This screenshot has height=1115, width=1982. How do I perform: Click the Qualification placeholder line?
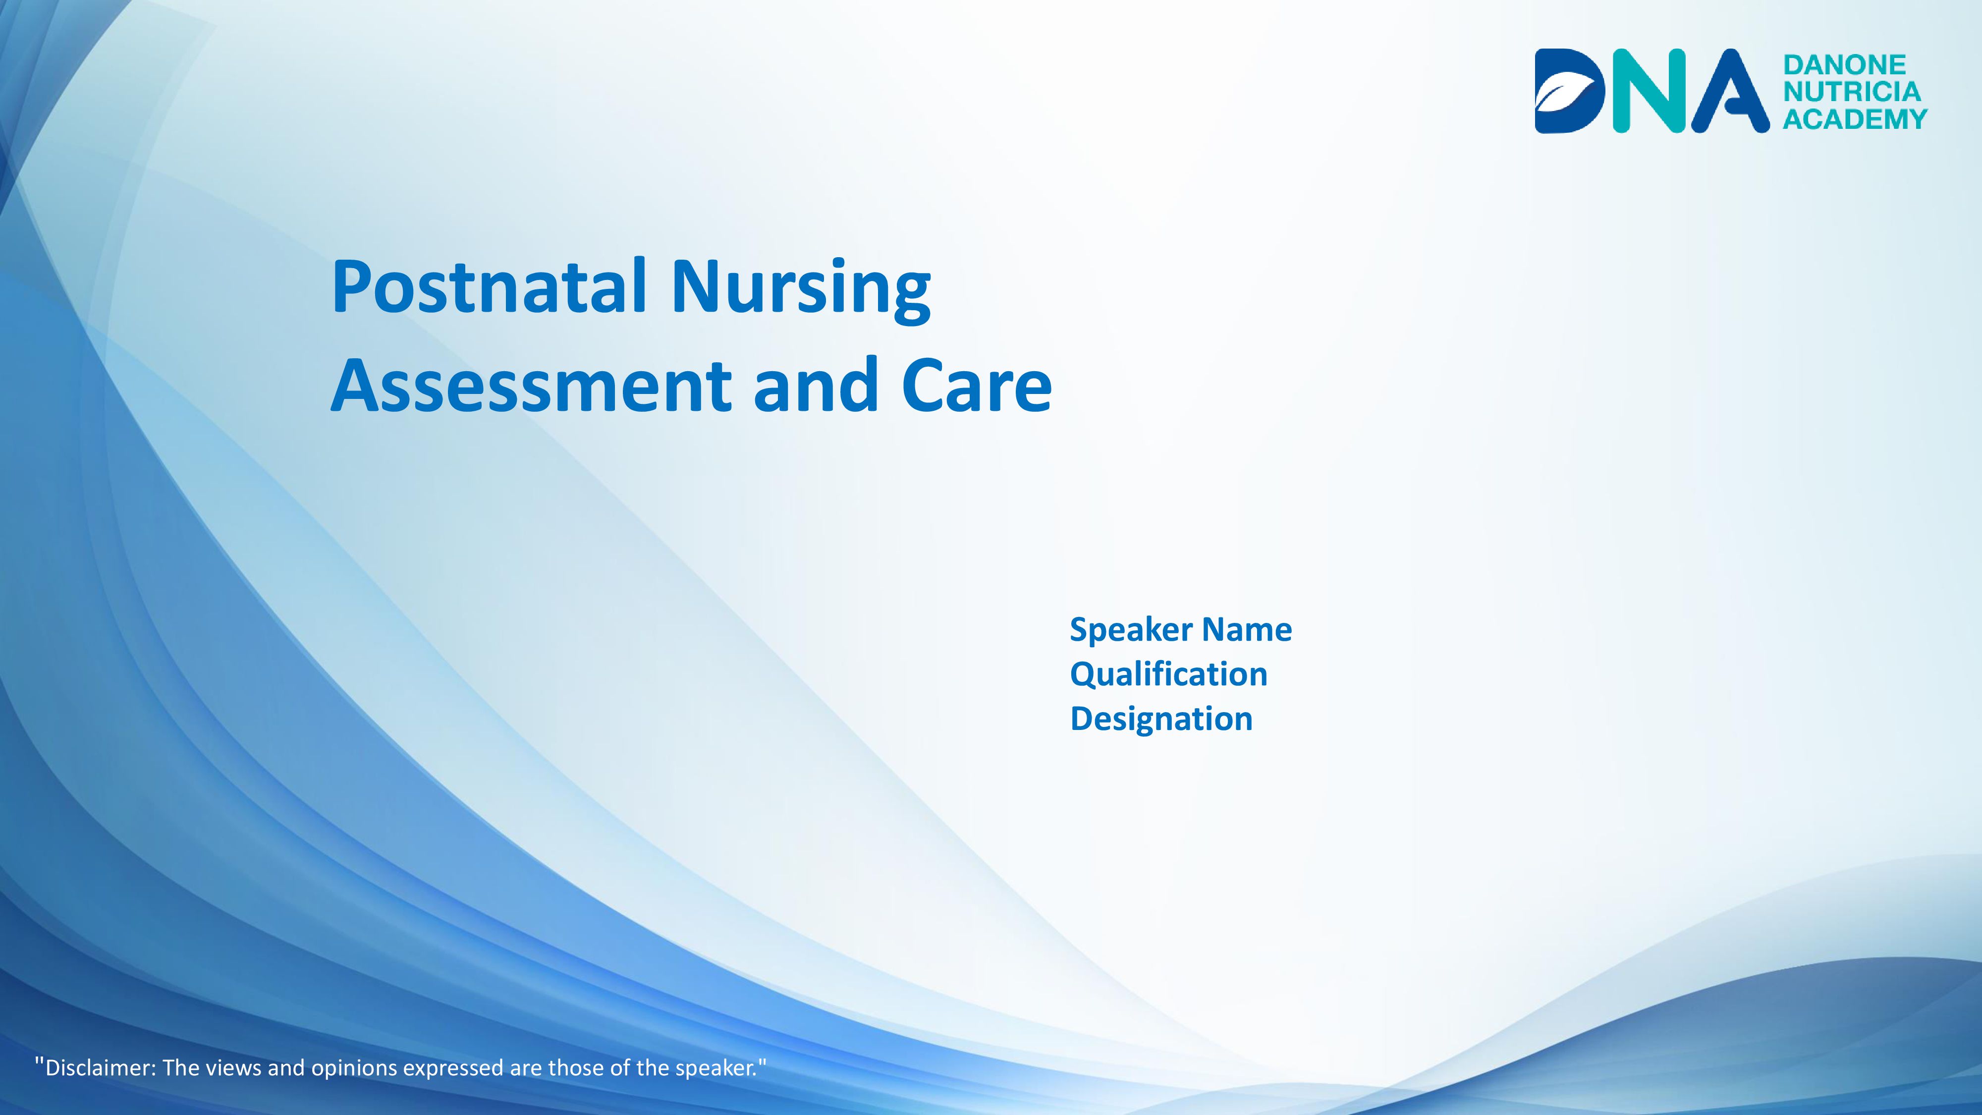pos(1168,675)
